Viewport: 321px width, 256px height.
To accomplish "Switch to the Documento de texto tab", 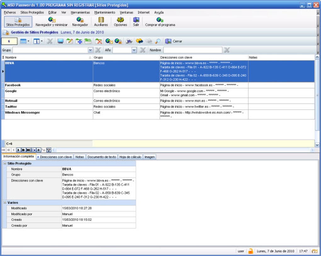I will click(102, 156).
